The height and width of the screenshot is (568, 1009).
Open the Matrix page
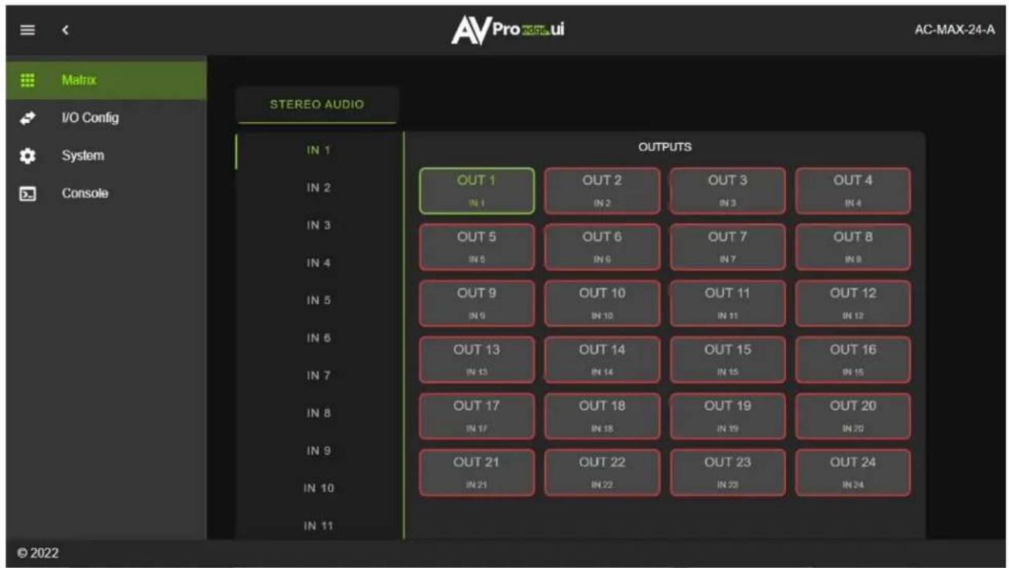(106, 80)
